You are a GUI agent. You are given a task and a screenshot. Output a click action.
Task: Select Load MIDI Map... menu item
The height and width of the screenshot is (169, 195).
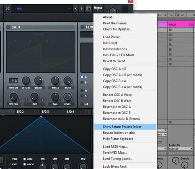125,147
